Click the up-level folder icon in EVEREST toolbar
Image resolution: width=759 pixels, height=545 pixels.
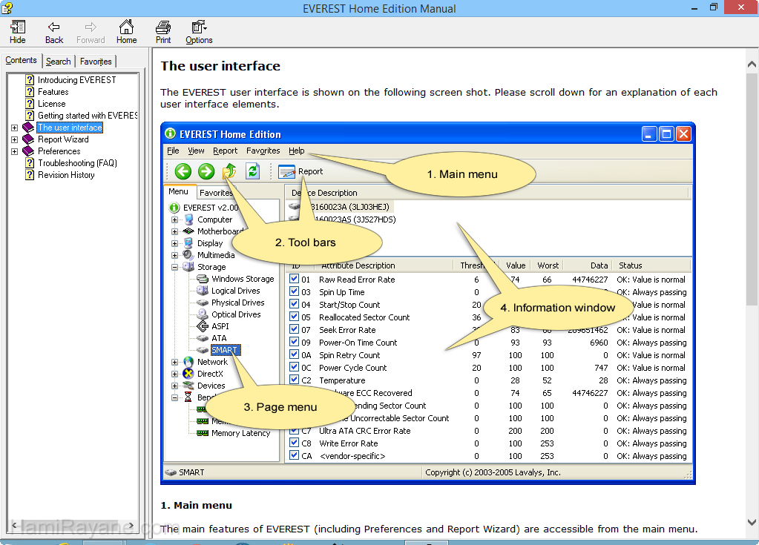click(229, 171)
